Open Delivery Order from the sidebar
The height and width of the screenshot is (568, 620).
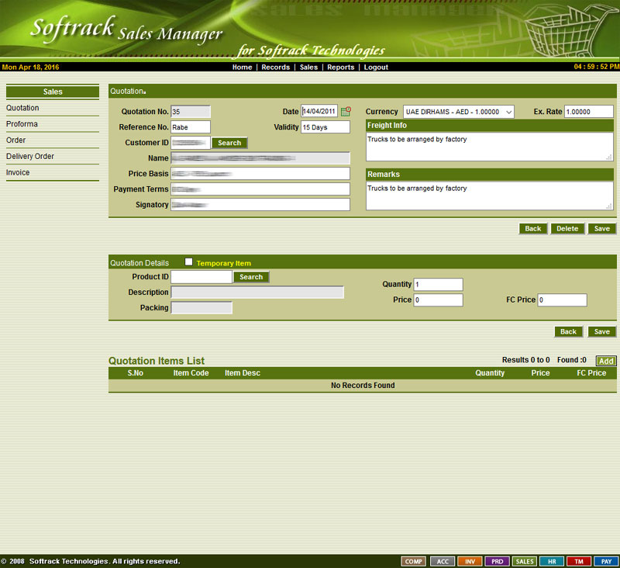click(x=30, y=157)
